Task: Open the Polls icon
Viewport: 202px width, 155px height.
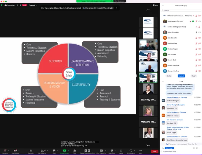Action: coord(75,151)
